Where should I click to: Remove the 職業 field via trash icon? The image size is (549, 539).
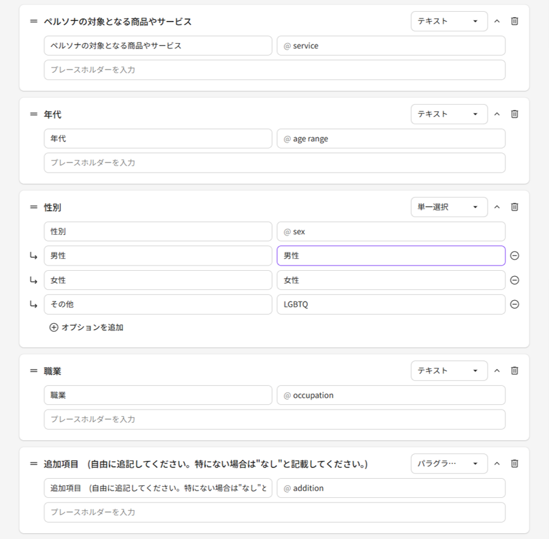click(x=514, y=370)
